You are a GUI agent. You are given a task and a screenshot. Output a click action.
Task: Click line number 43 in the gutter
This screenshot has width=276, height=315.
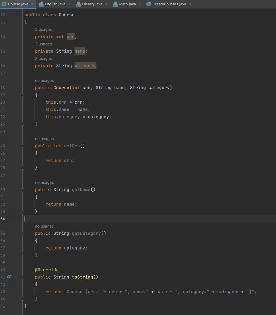2,292
